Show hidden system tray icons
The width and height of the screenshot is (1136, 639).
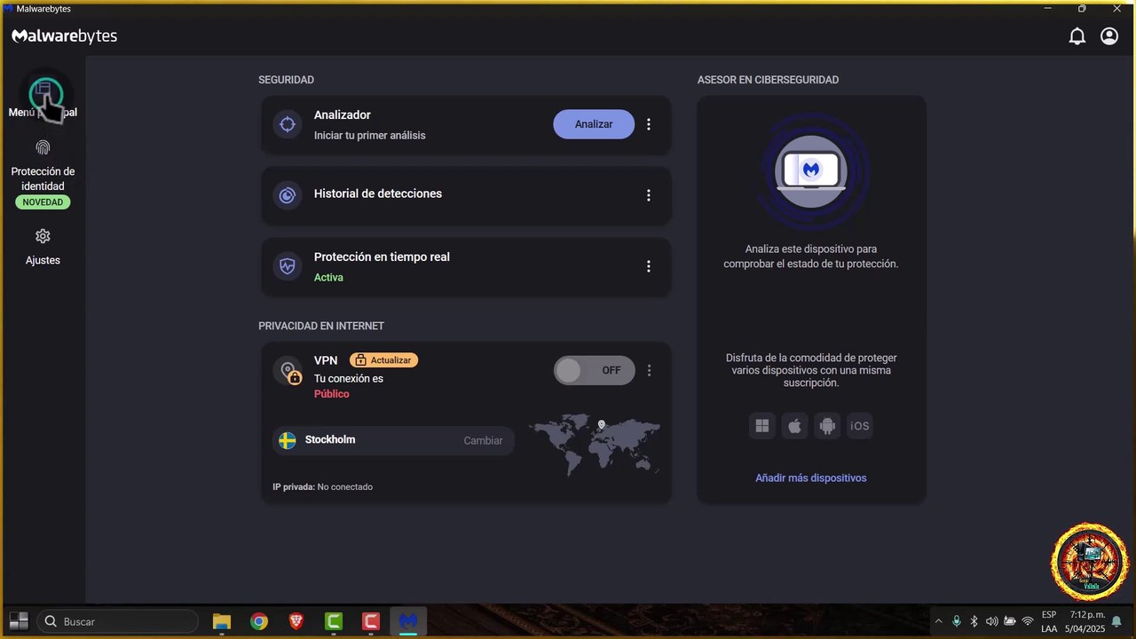[938, 621]
